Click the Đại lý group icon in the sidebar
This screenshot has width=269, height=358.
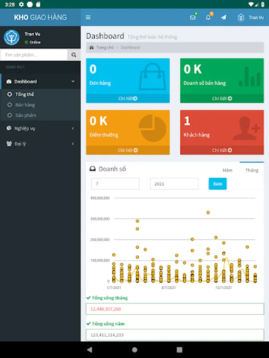coord(9,144)
